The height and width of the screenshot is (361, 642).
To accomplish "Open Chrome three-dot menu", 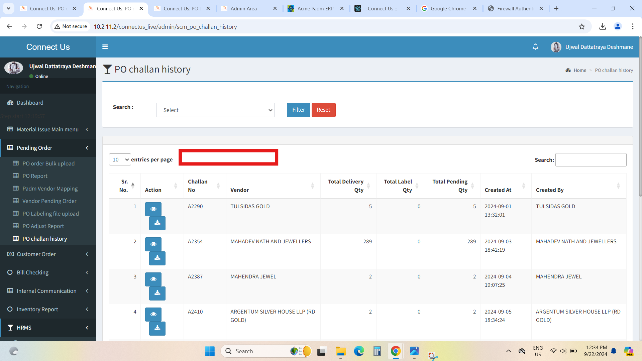I will (633, 26).
